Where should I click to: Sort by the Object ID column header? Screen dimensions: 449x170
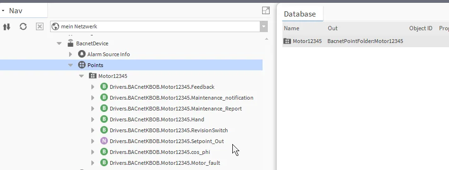421,28
